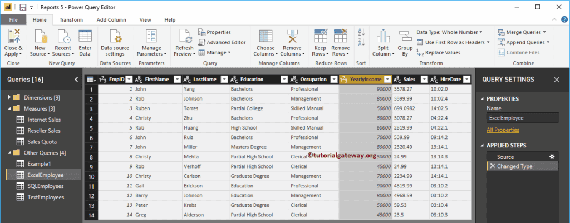Open LastName column filter dropdown

pyautogui.click(x=224, y=80)
